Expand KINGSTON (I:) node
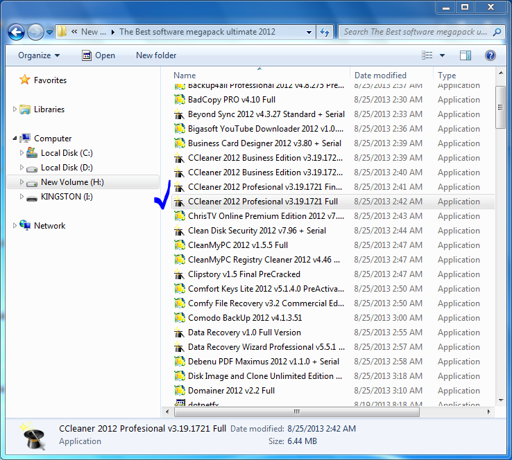The image size is (512, 460). 22,197
